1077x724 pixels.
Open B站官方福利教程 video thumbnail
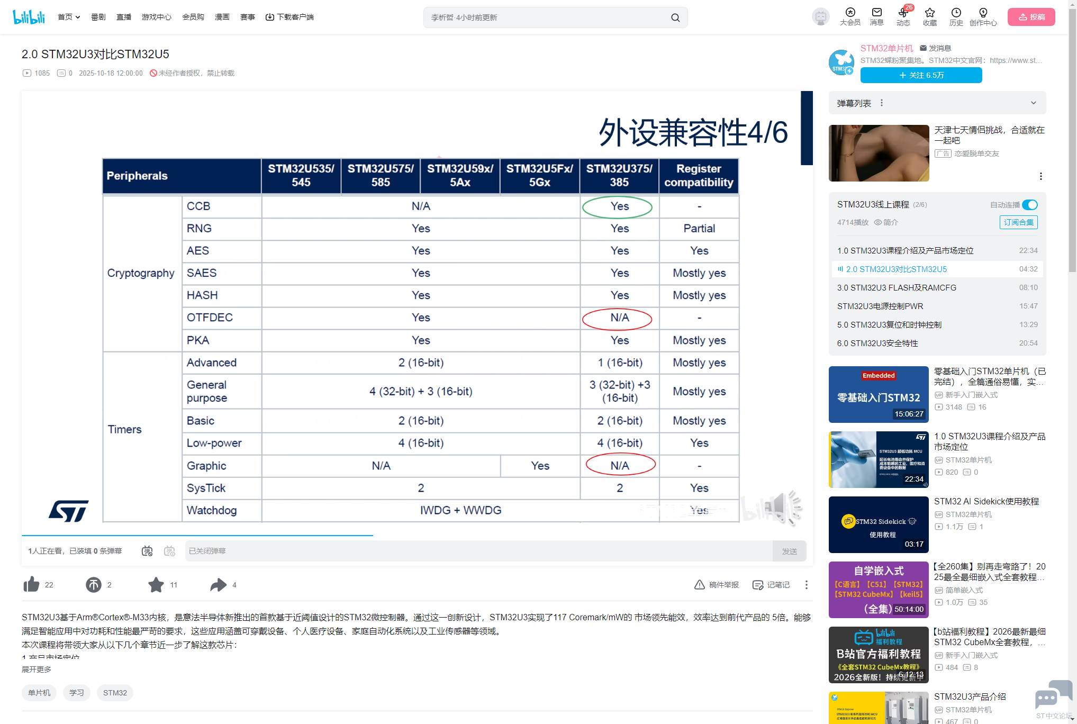coord(879,655)
